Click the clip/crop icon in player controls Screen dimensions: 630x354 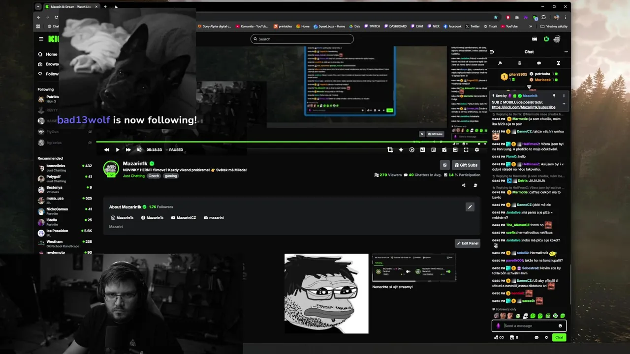[x=390, y=150]
